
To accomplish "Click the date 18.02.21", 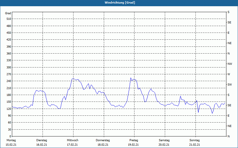I will click(x=103, y=145).
